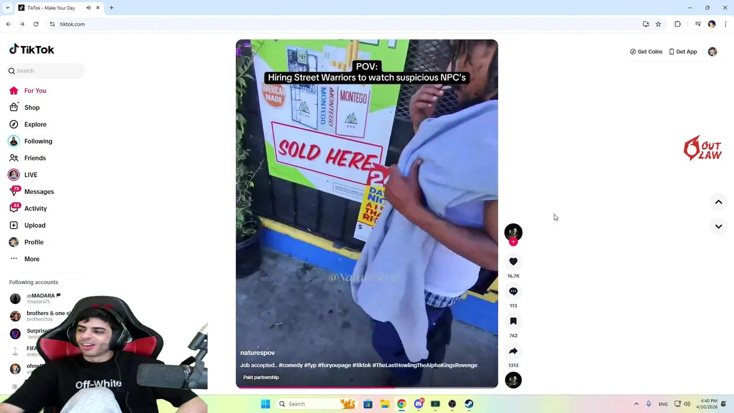Click the Windows taskbar search box
734x413 pixels.
317,404
